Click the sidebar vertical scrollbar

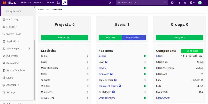click(x=34, y=70)
